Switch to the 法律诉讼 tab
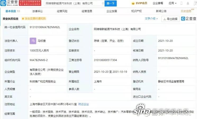 37,11
